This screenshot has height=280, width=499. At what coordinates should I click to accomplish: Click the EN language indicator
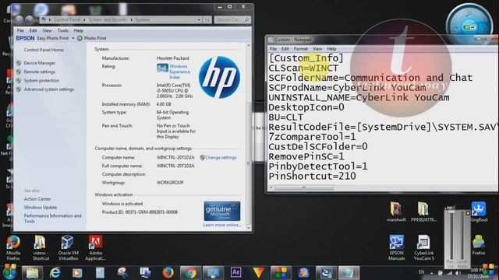point(421,272)
